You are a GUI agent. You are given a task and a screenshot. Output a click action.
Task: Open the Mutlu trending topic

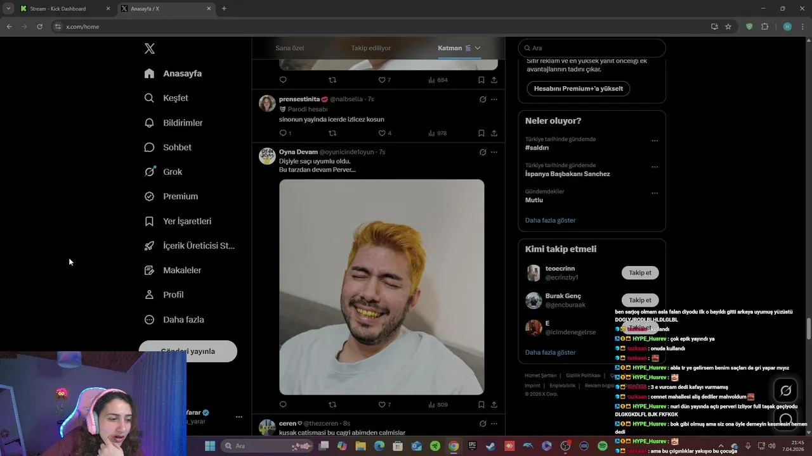(x=534, y=200)
